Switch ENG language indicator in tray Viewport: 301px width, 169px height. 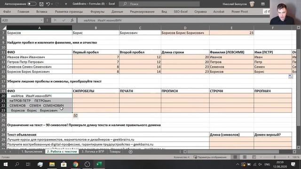[x=267, y=164]
